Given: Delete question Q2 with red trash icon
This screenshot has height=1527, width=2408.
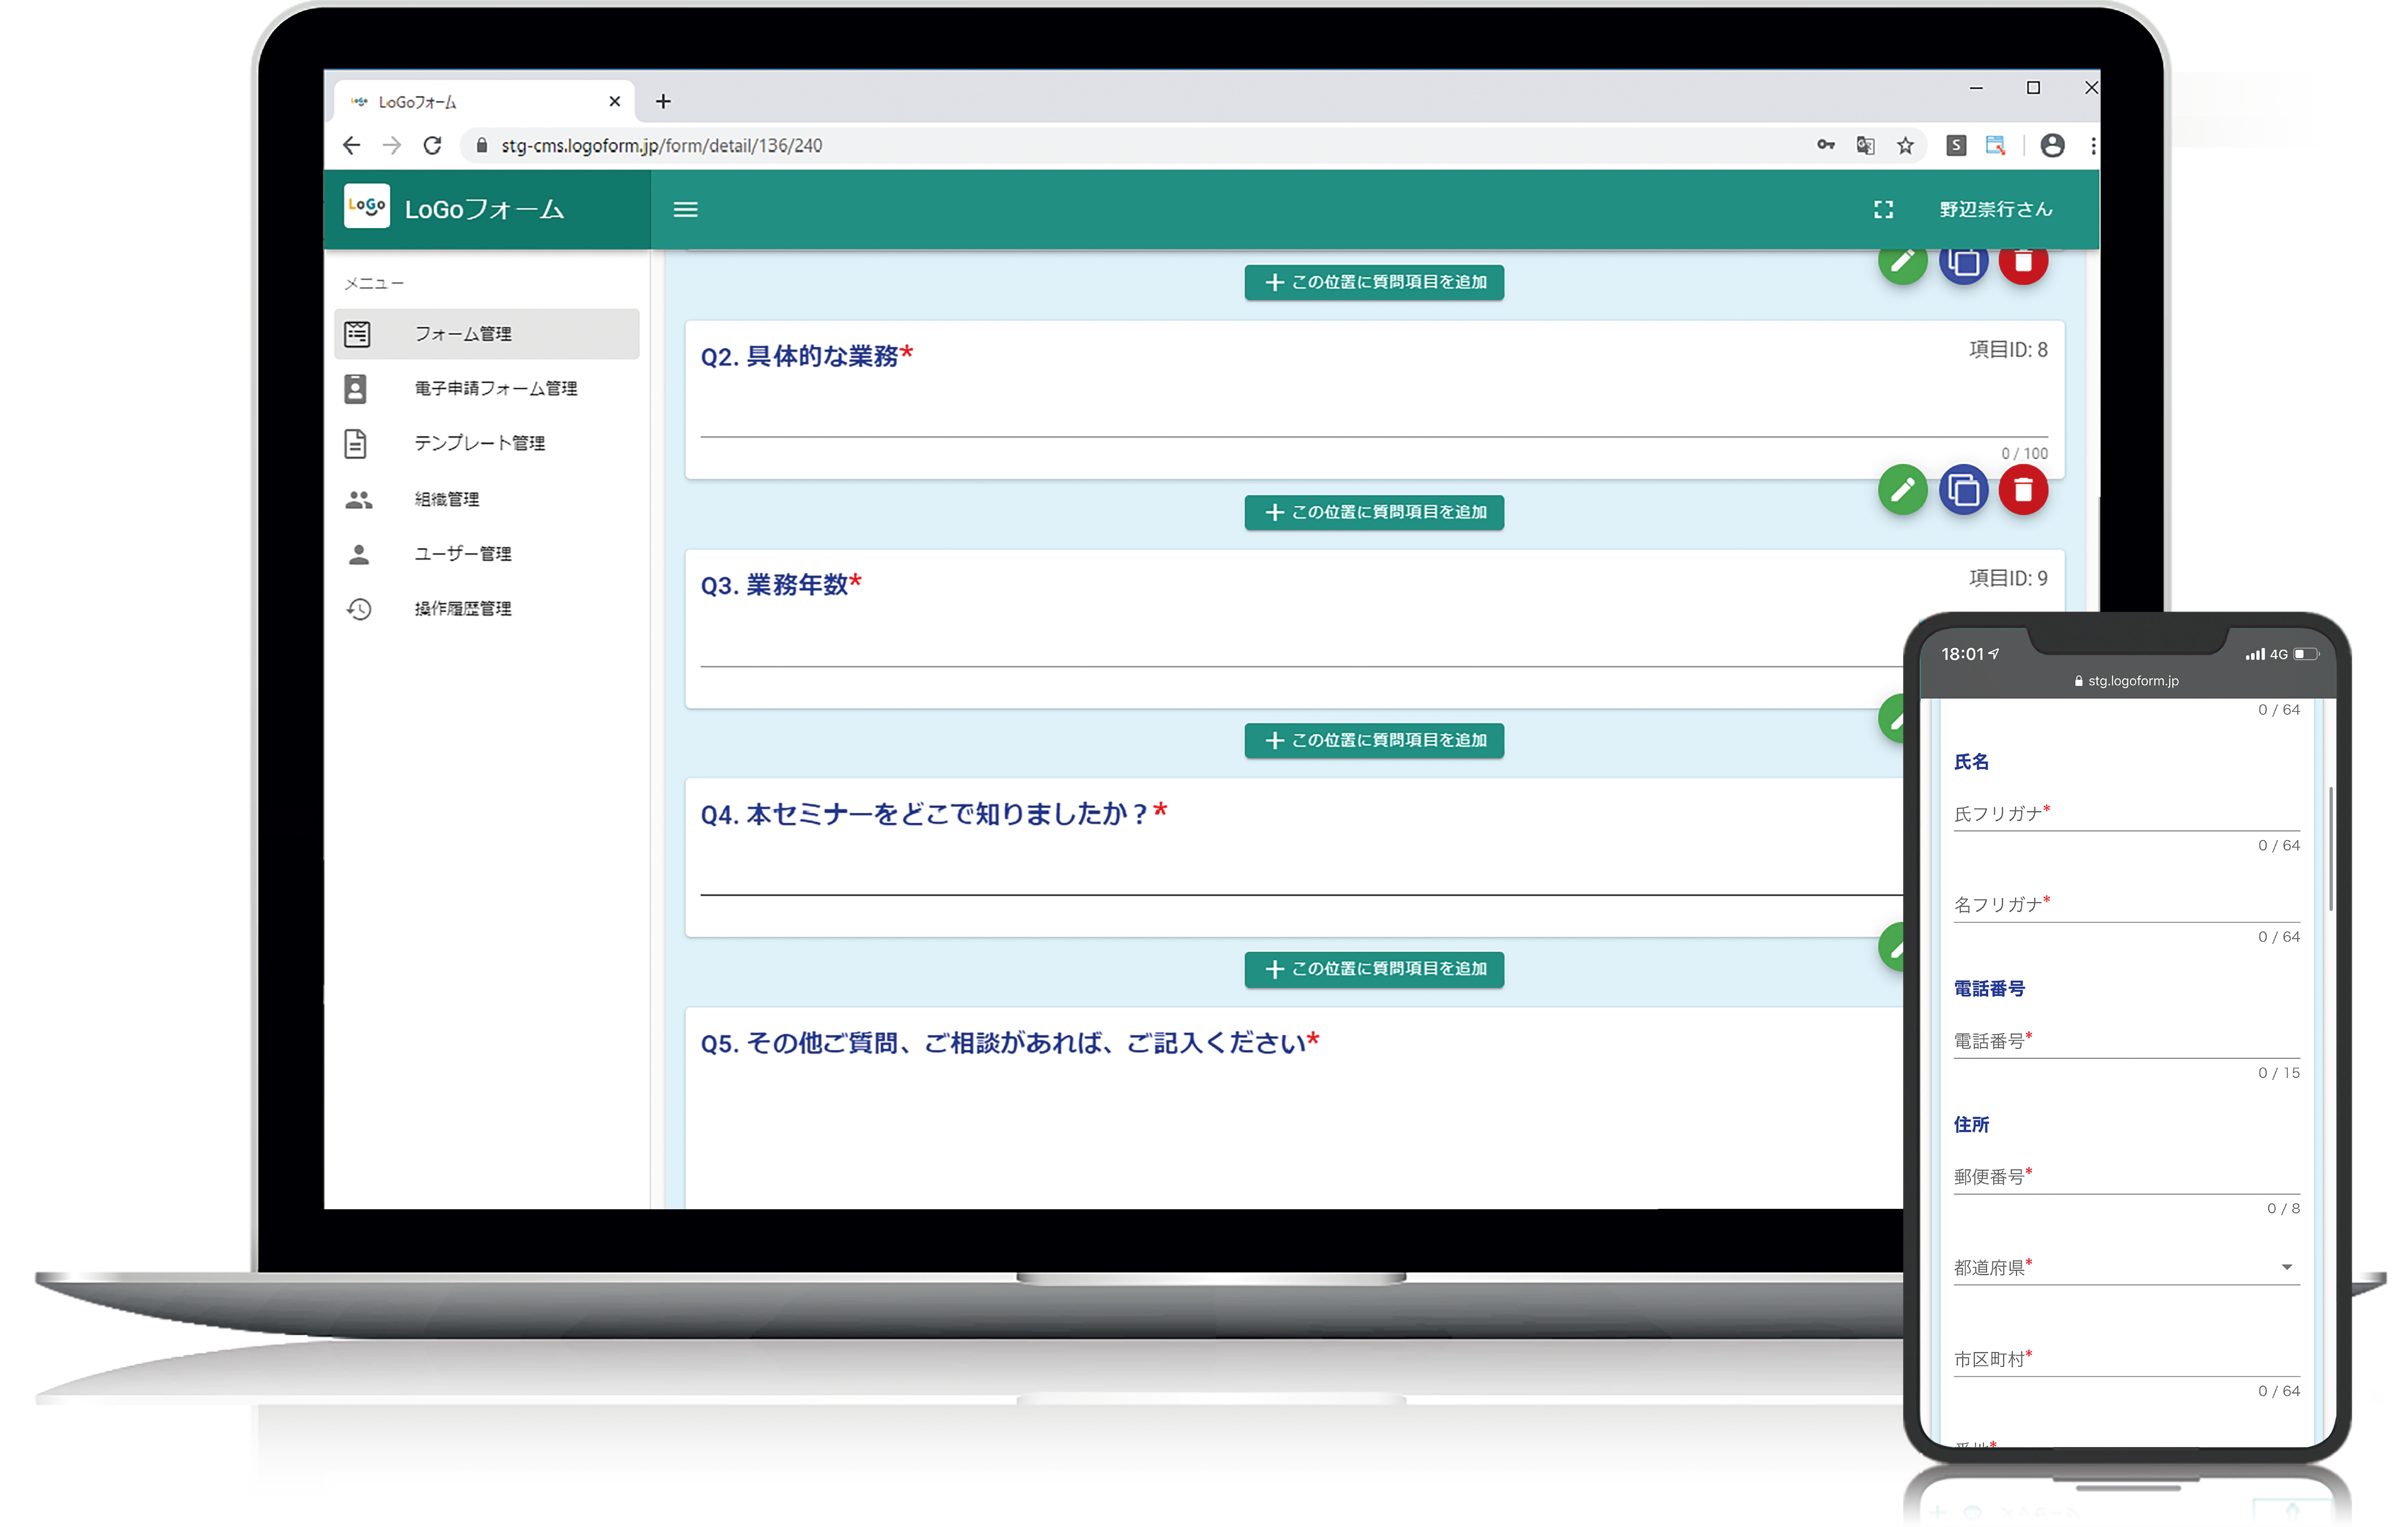Looking at the screenshot, I should (2023, 490).
